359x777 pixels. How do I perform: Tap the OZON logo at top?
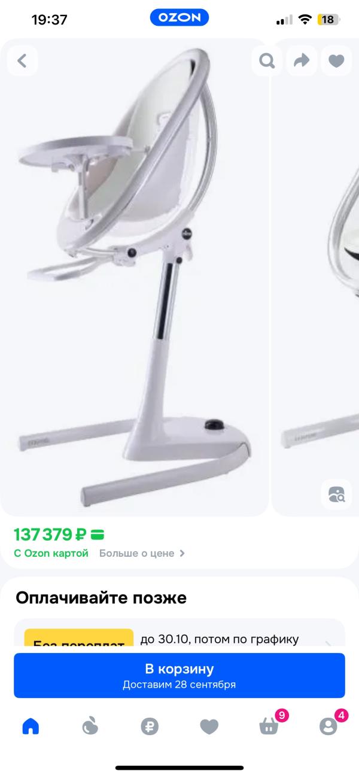[x=180, y=19]
